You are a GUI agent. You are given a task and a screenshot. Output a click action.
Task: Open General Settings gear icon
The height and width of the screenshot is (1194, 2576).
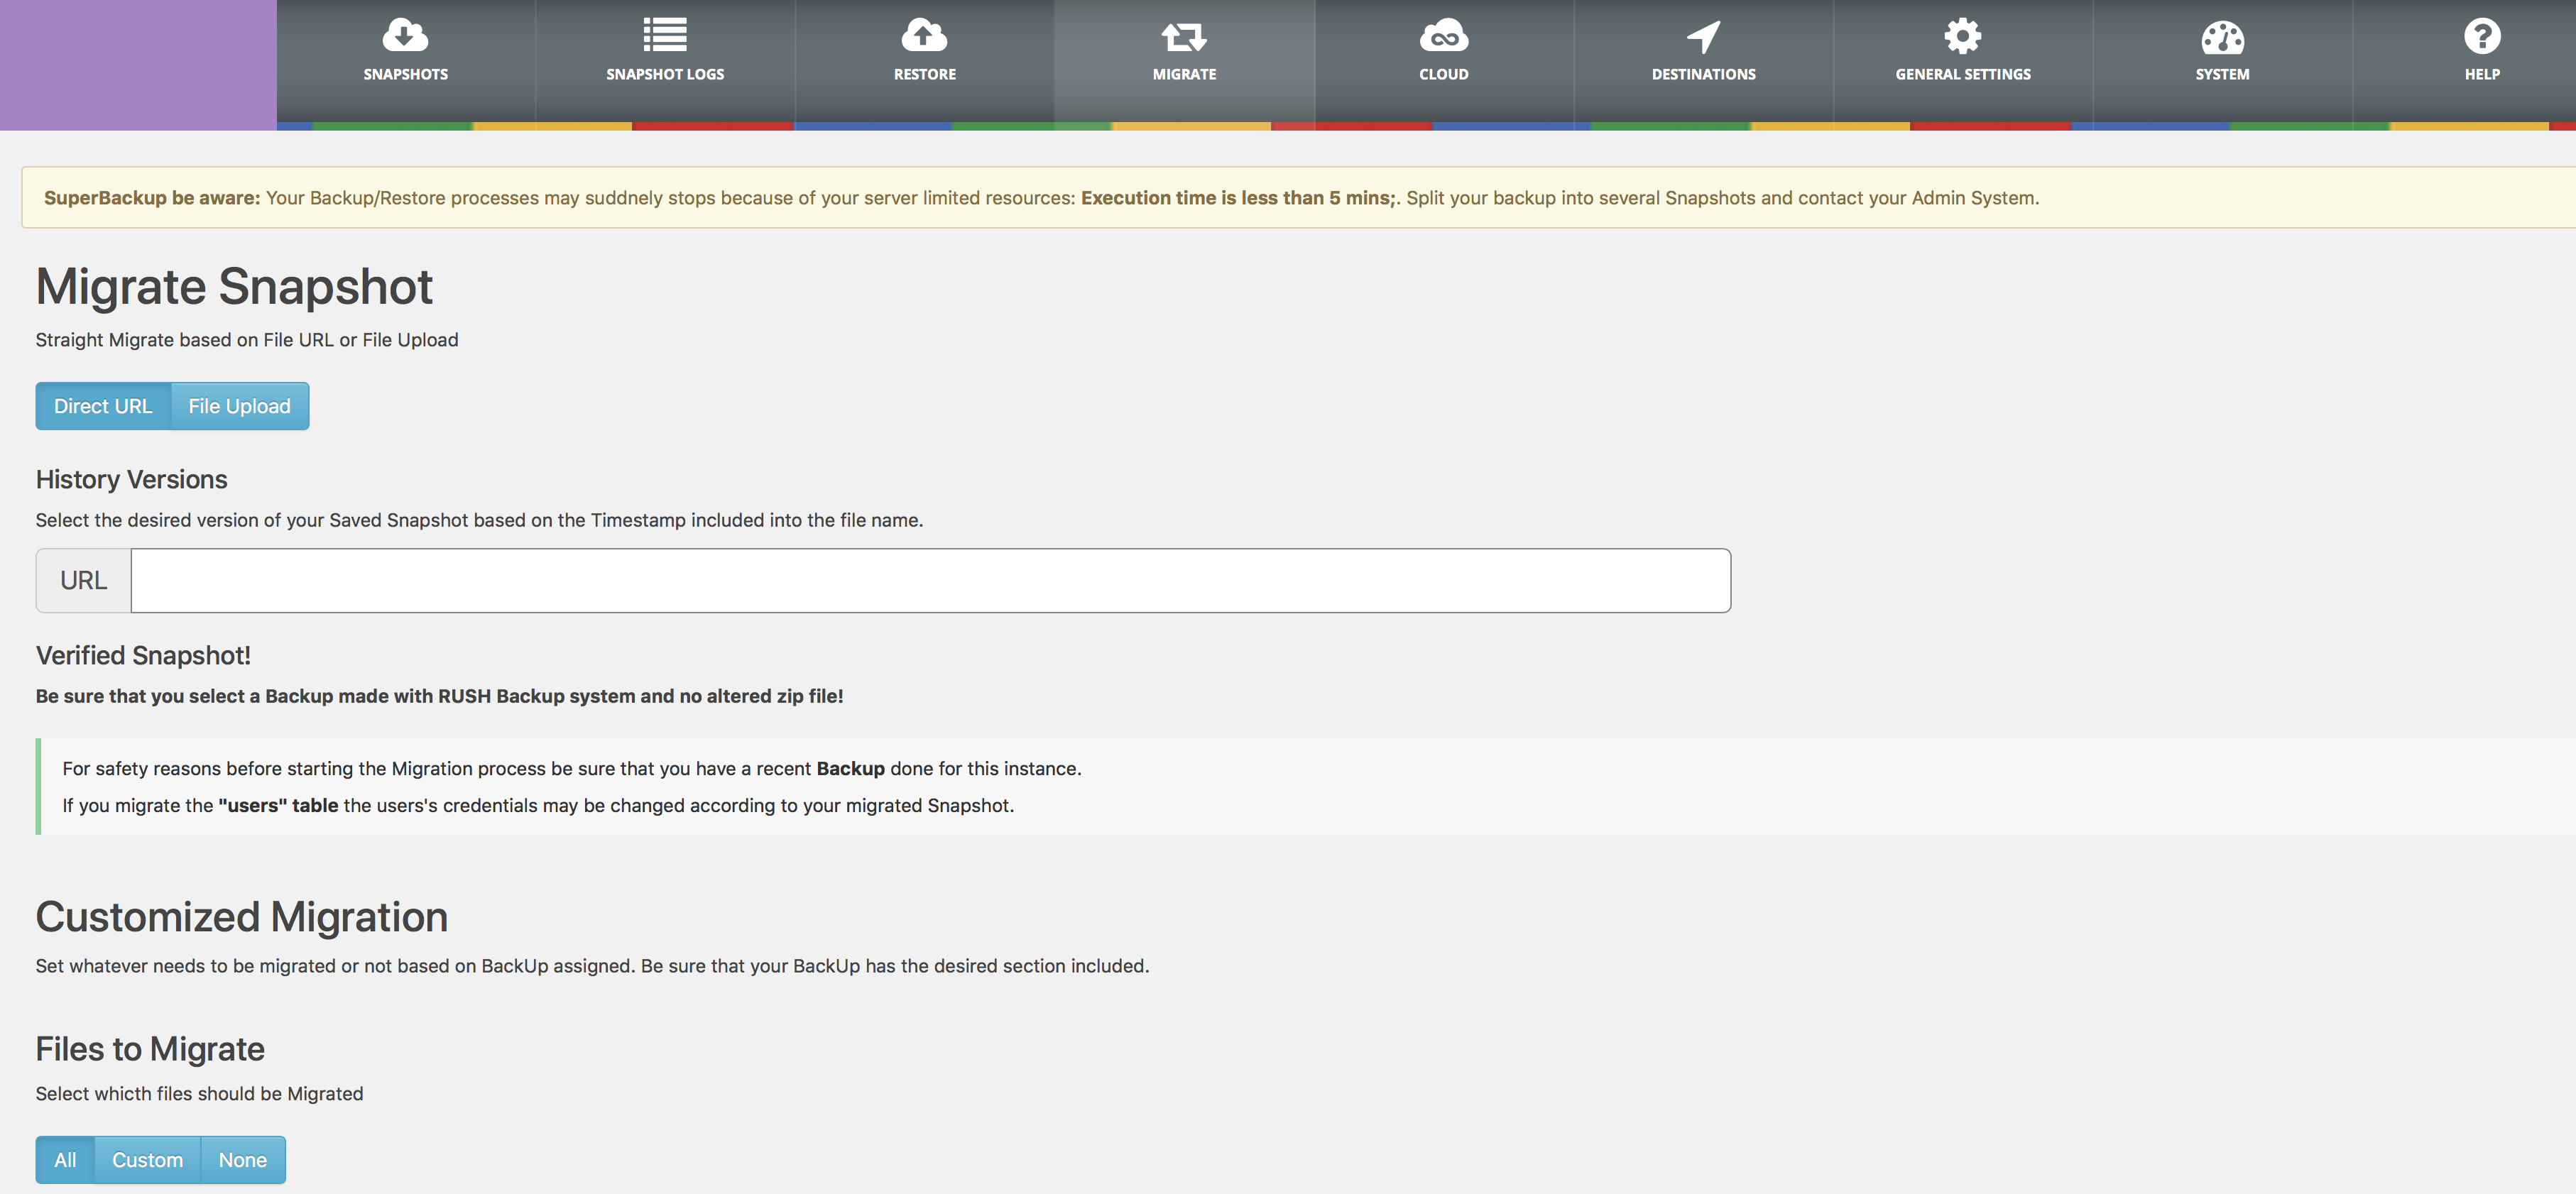point(1962,36)
